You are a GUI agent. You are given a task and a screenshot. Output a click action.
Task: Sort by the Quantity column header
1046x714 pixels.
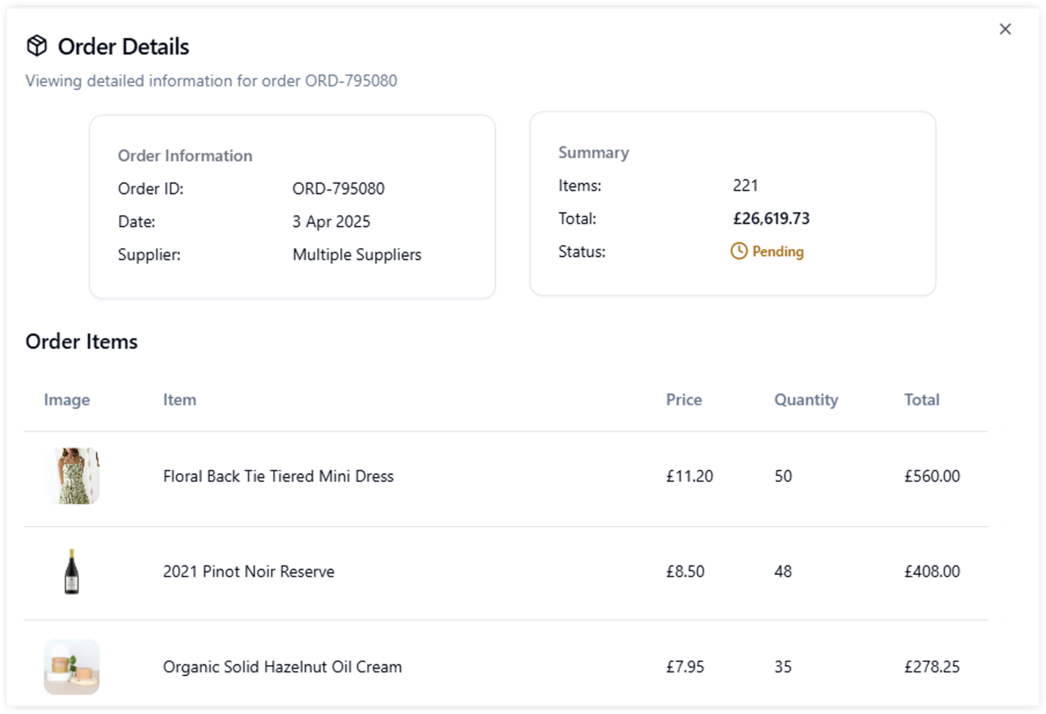coord(806,400)
